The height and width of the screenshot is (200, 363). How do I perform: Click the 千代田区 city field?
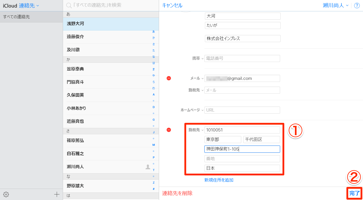(x=262, y=140)
